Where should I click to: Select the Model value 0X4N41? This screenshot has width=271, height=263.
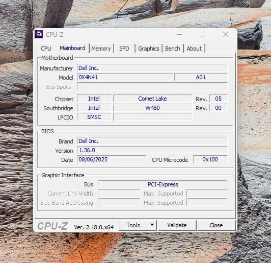125,77
